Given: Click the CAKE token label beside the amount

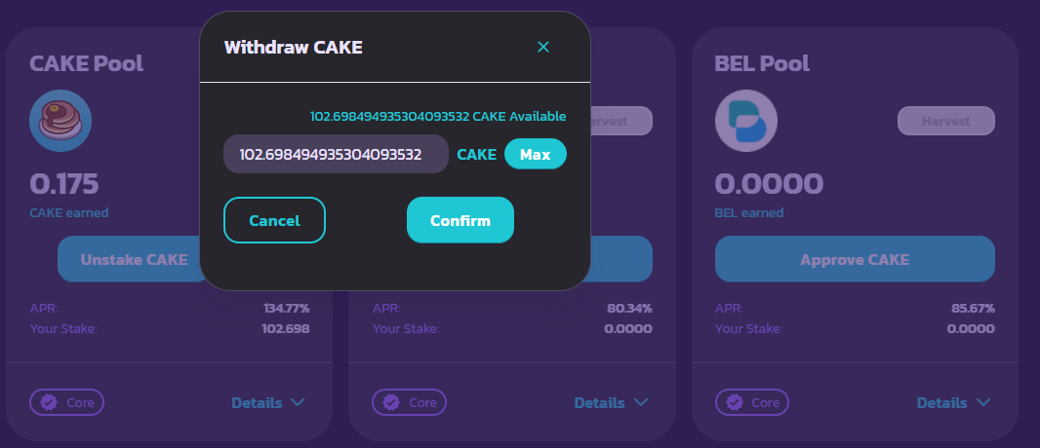Looking at the screenshot, I should [476, 155].
